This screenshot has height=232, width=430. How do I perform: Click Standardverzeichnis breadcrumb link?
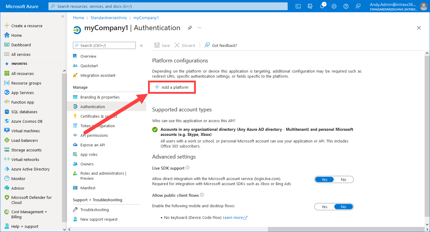coord(109,18)
